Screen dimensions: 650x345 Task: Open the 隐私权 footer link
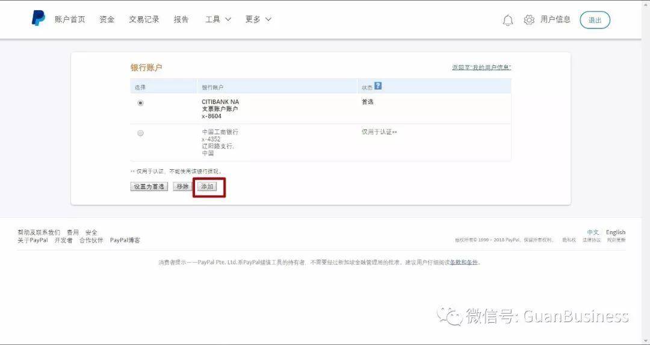(569, 240)
